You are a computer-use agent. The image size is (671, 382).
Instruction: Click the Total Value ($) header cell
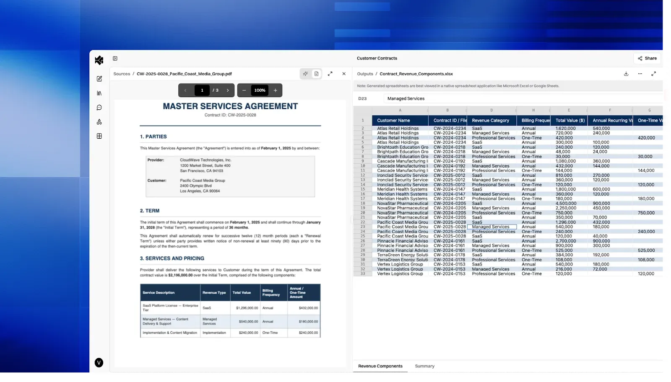(569, 121)
